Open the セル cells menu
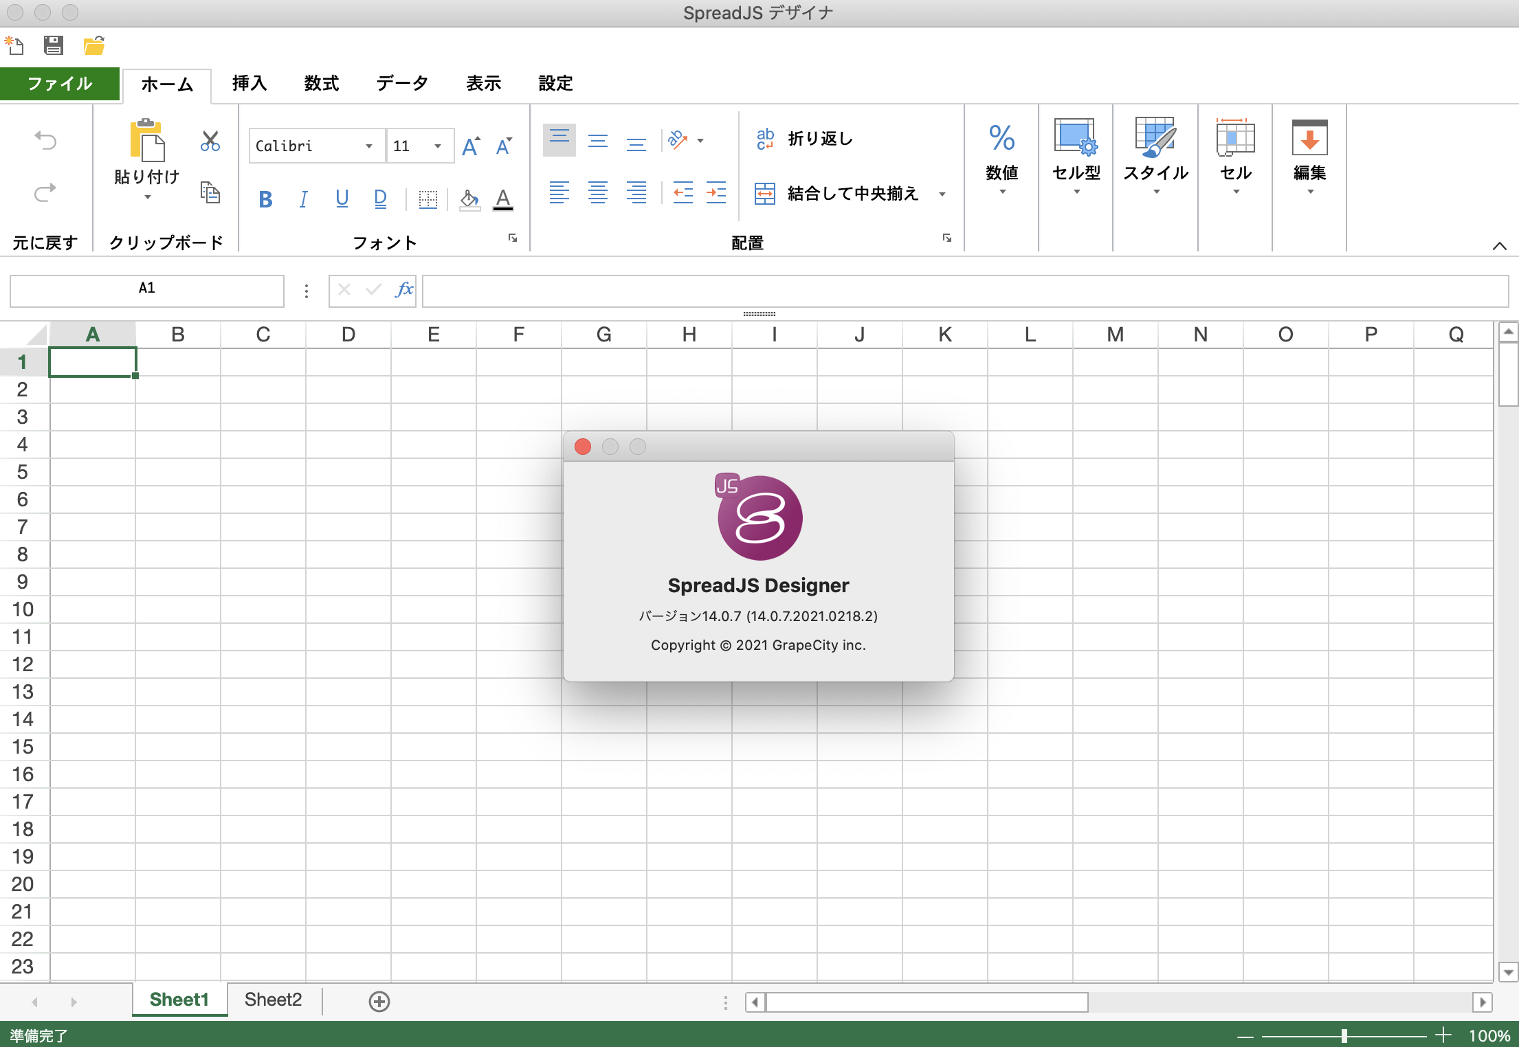1519x1047 pixels. (1236, 158)
